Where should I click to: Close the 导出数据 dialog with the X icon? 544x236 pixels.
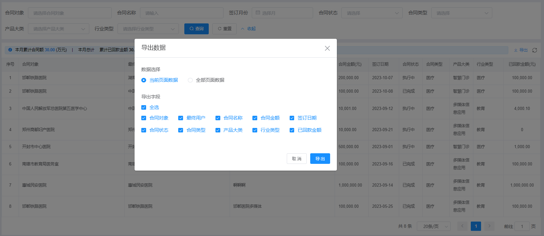pos(327,48)
